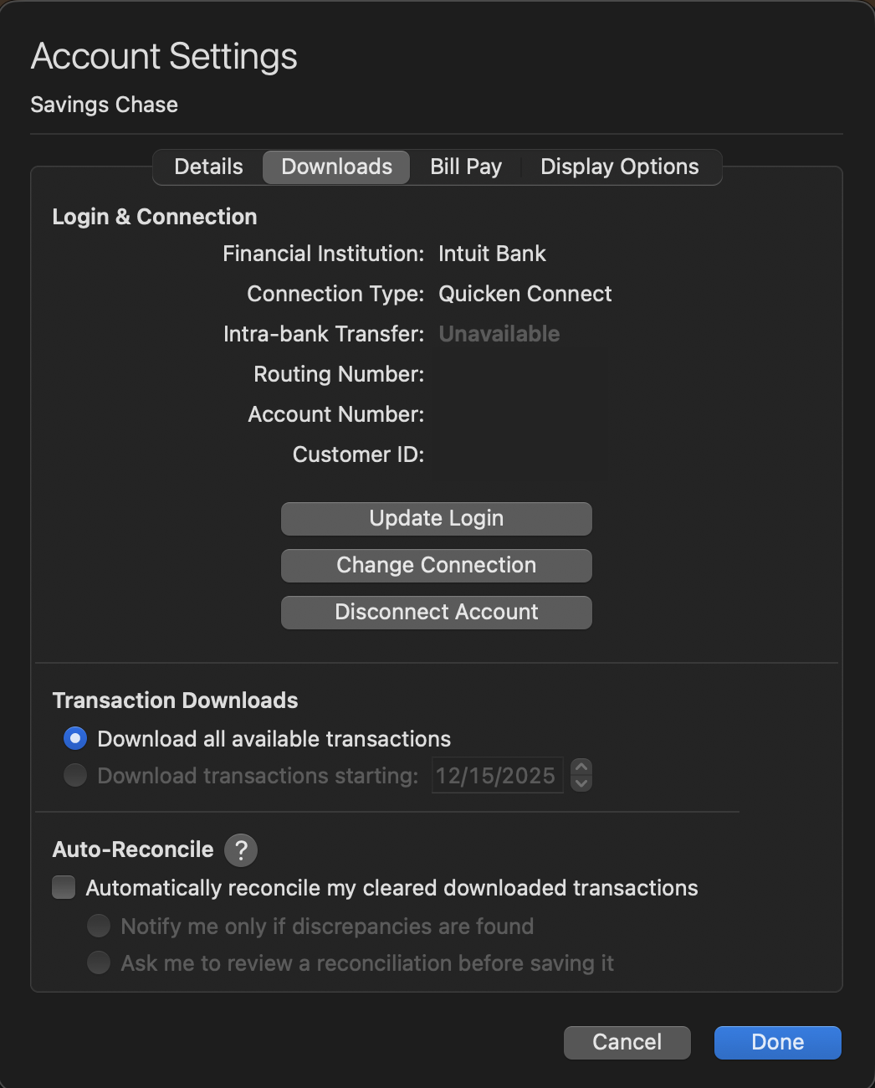Click the date stepper down arrow
This screenshot has width=875, height=1088.
581,783
